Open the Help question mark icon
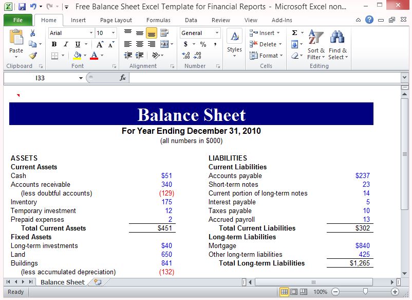This screenshot has height=300, width=412. (x=369, y=20)
